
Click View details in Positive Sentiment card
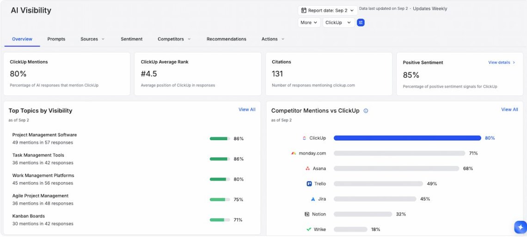pyautogui.click(x=502, y=62)
